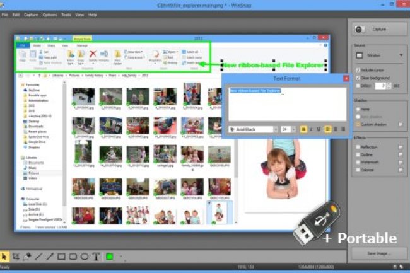Open the font size 24 dropdown
Screen dimensions: 410x273
coord(294,129)
